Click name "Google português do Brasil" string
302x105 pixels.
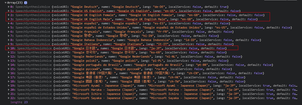[159, 65]
